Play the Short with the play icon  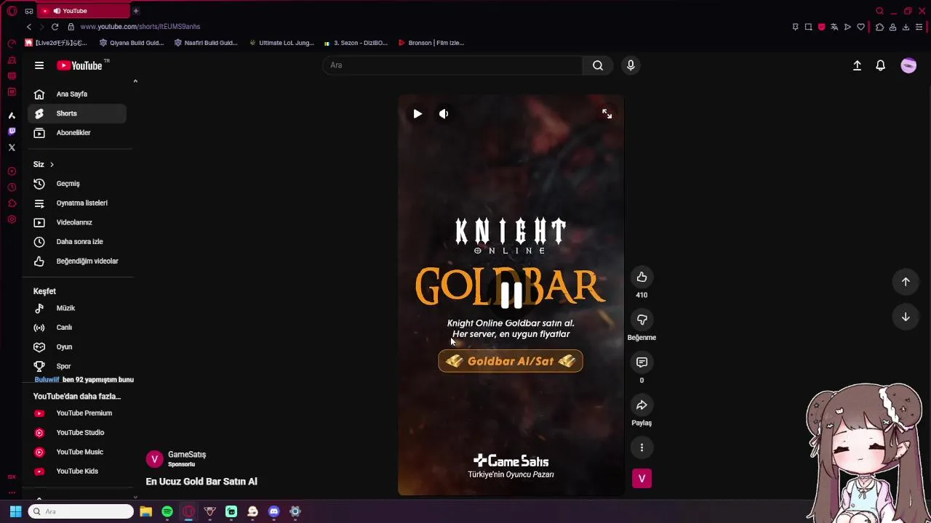417,114
